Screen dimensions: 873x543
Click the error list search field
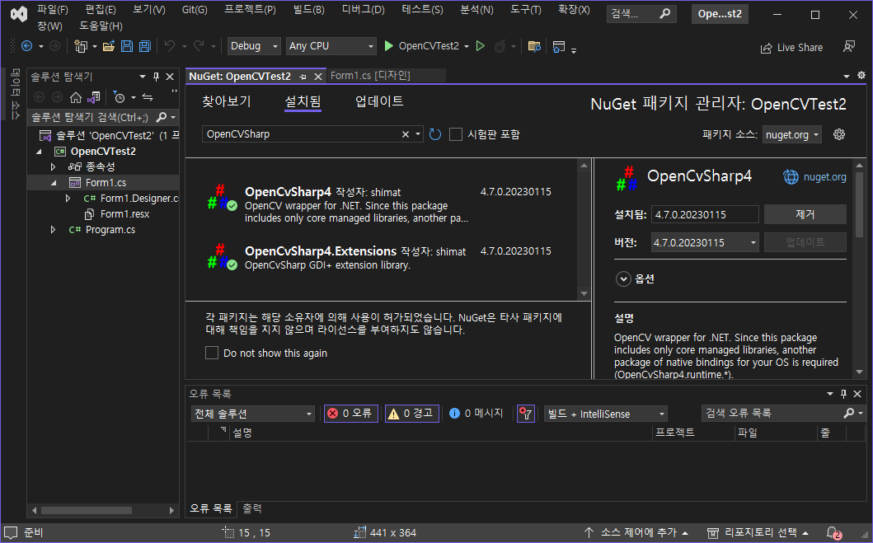[772, 414]
